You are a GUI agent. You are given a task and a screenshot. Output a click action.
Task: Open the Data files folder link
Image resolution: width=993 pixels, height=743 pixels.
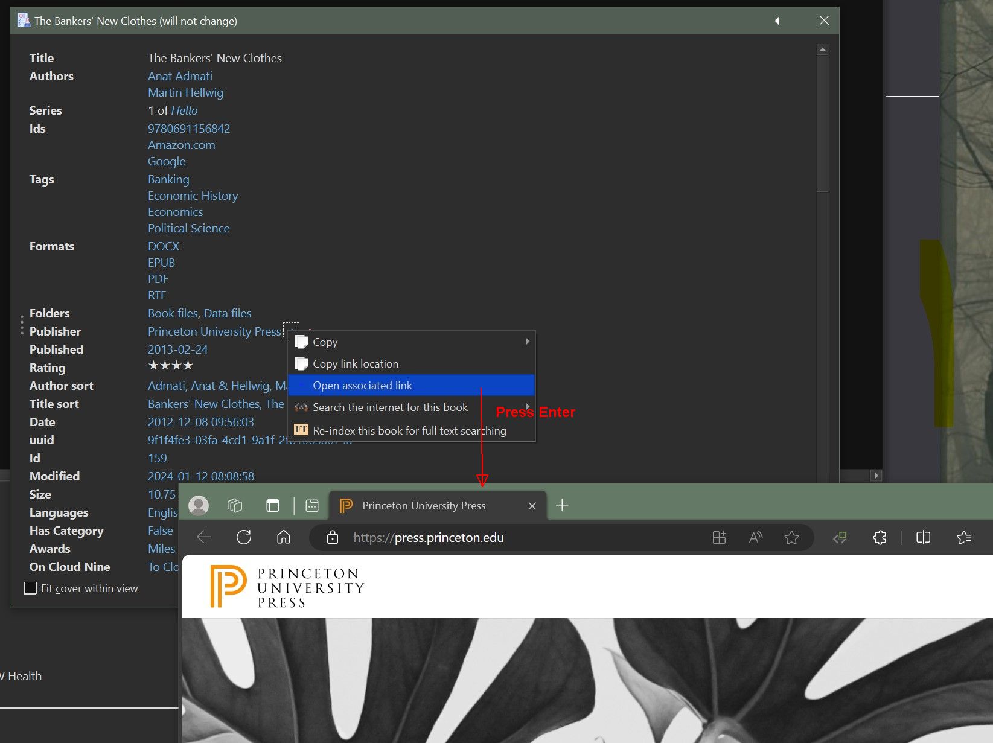228,313
